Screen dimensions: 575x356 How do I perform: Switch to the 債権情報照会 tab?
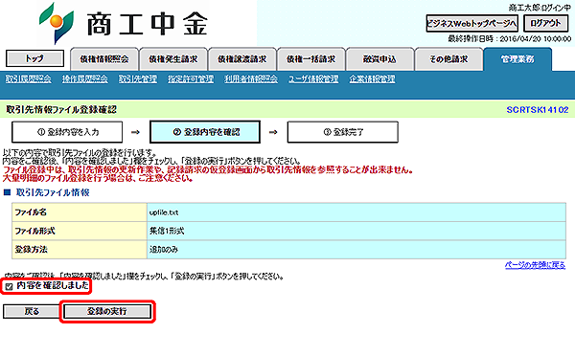pos(104,59)
